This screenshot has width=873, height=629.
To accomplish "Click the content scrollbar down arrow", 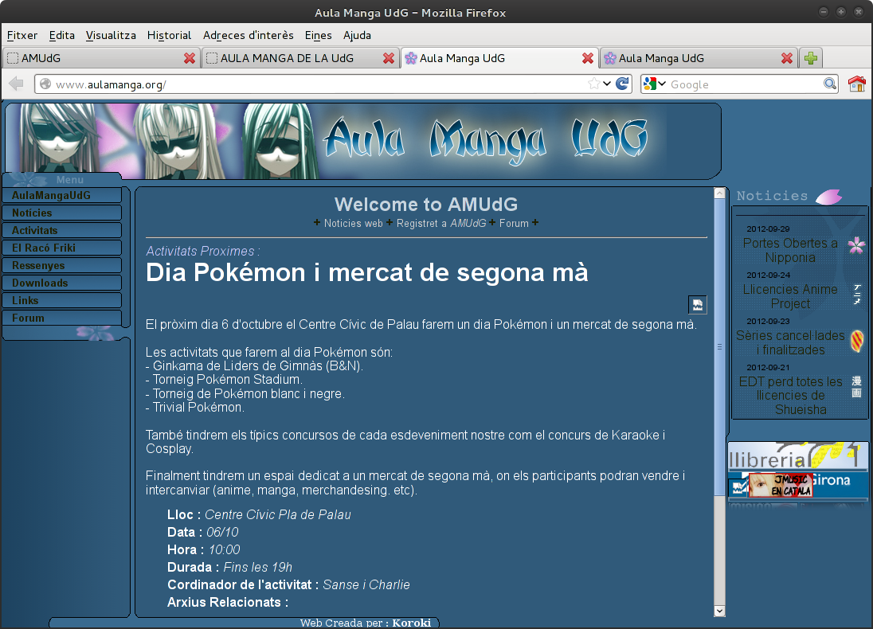I will 719,611.
